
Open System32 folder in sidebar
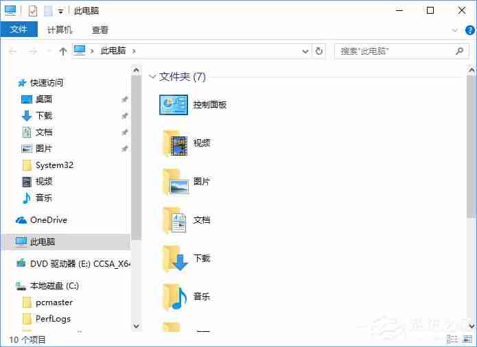pos(54,165)
